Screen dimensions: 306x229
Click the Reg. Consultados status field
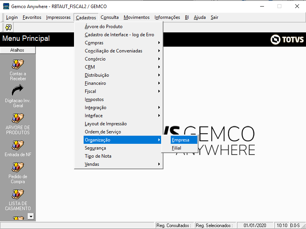175,226
